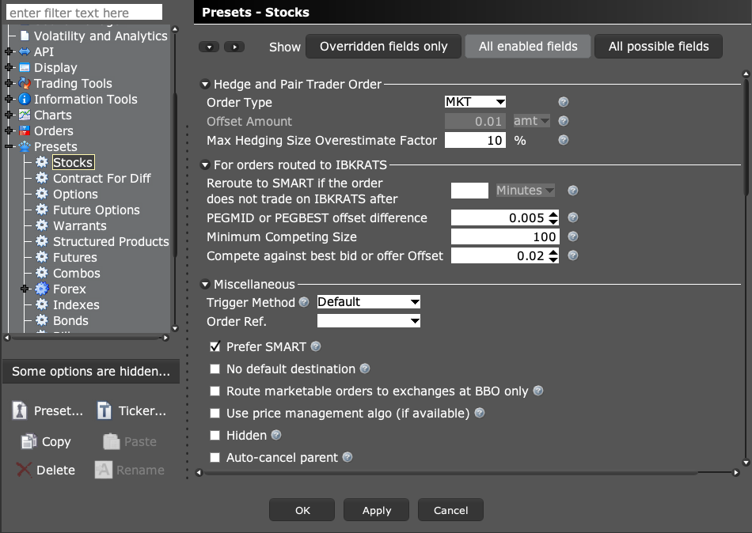Click gear icon beside Future Options
This screenshot has width=752, height=533.
click(42, 210)
